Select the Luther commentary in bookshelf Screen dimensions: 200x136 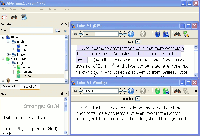click(26, 67)
